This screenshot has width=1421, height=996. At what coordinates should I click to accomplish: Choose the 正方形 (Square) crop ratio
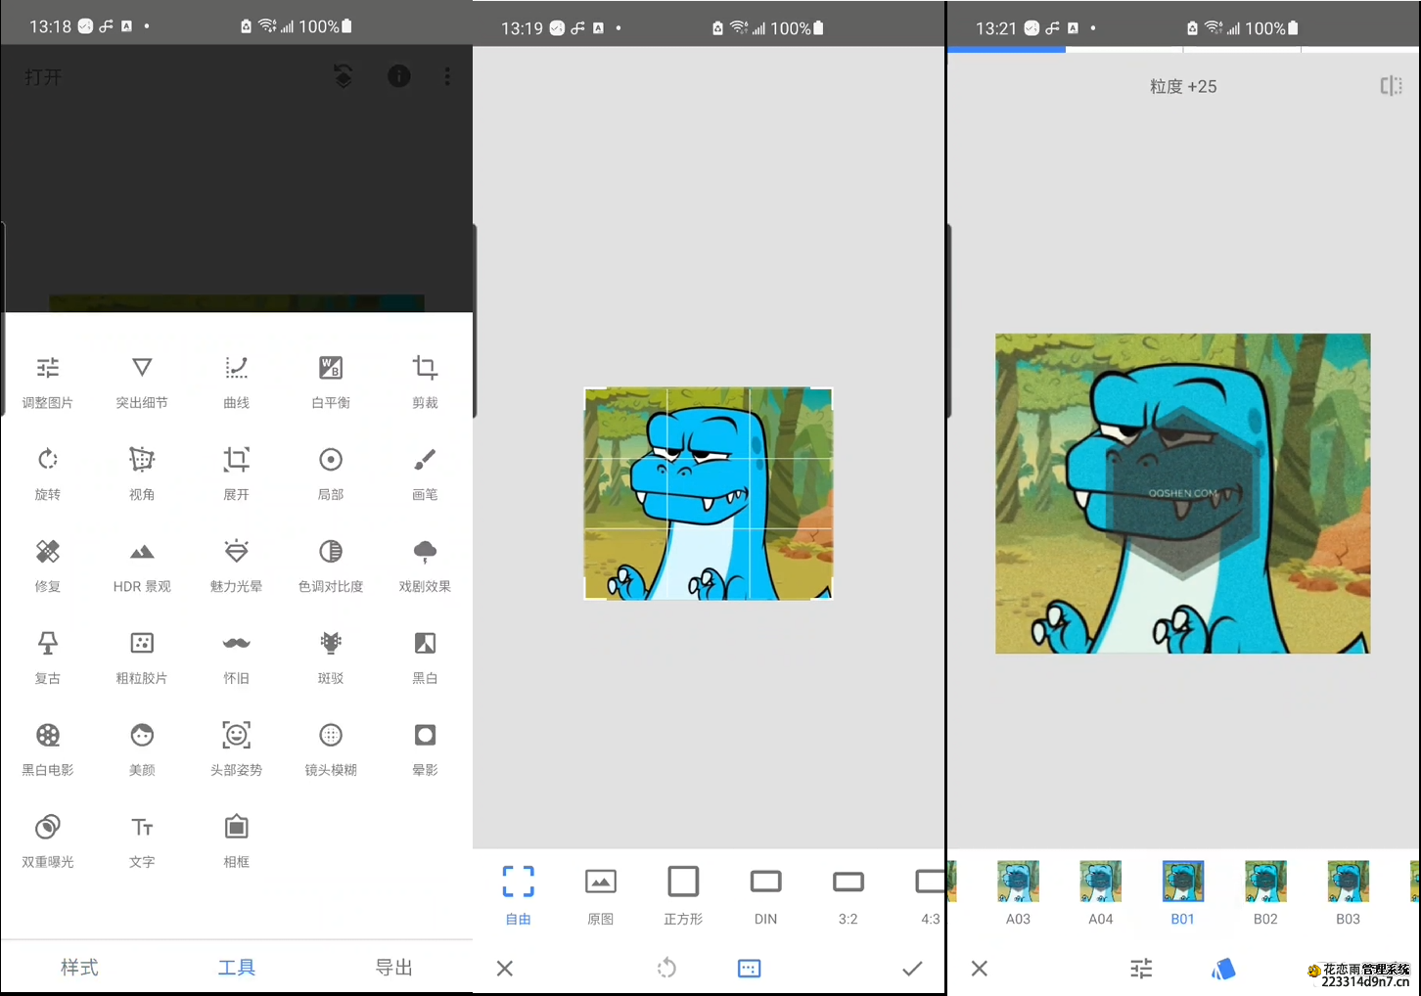(682, 893)
